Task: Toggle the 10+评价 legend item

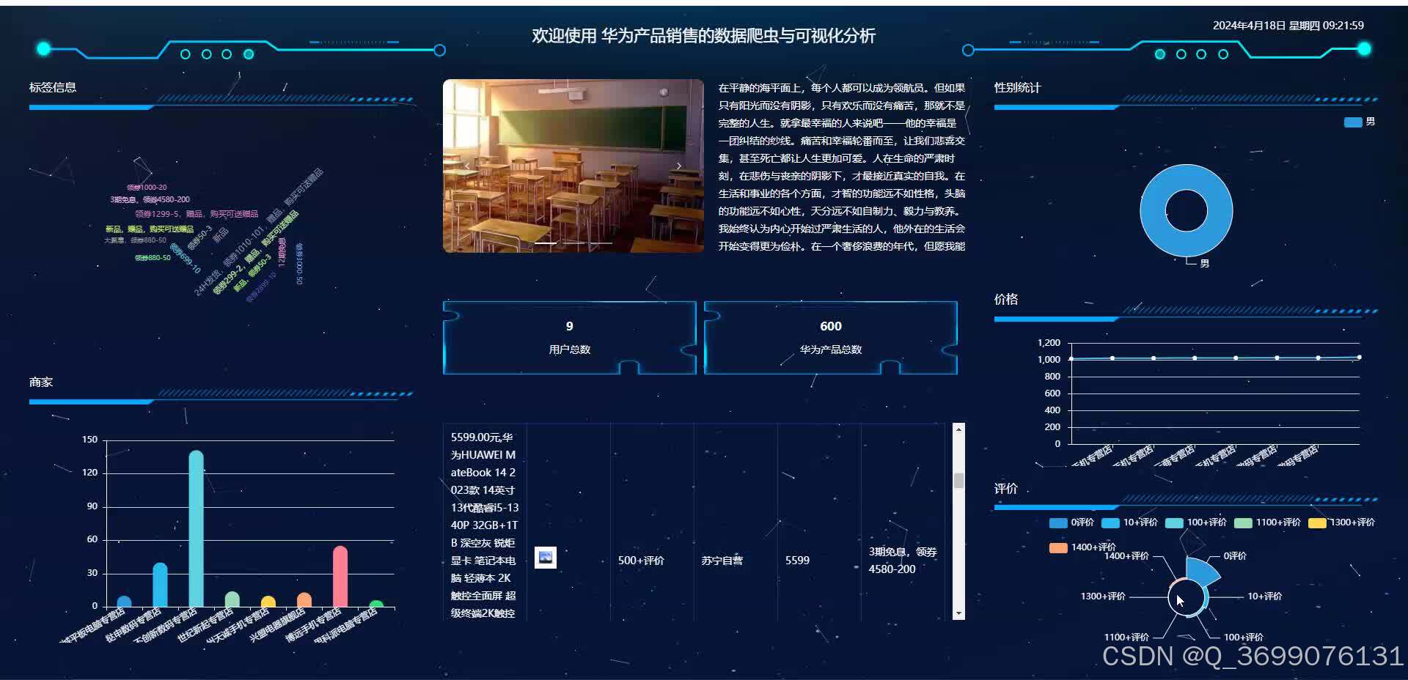Action: point(1129,522)
